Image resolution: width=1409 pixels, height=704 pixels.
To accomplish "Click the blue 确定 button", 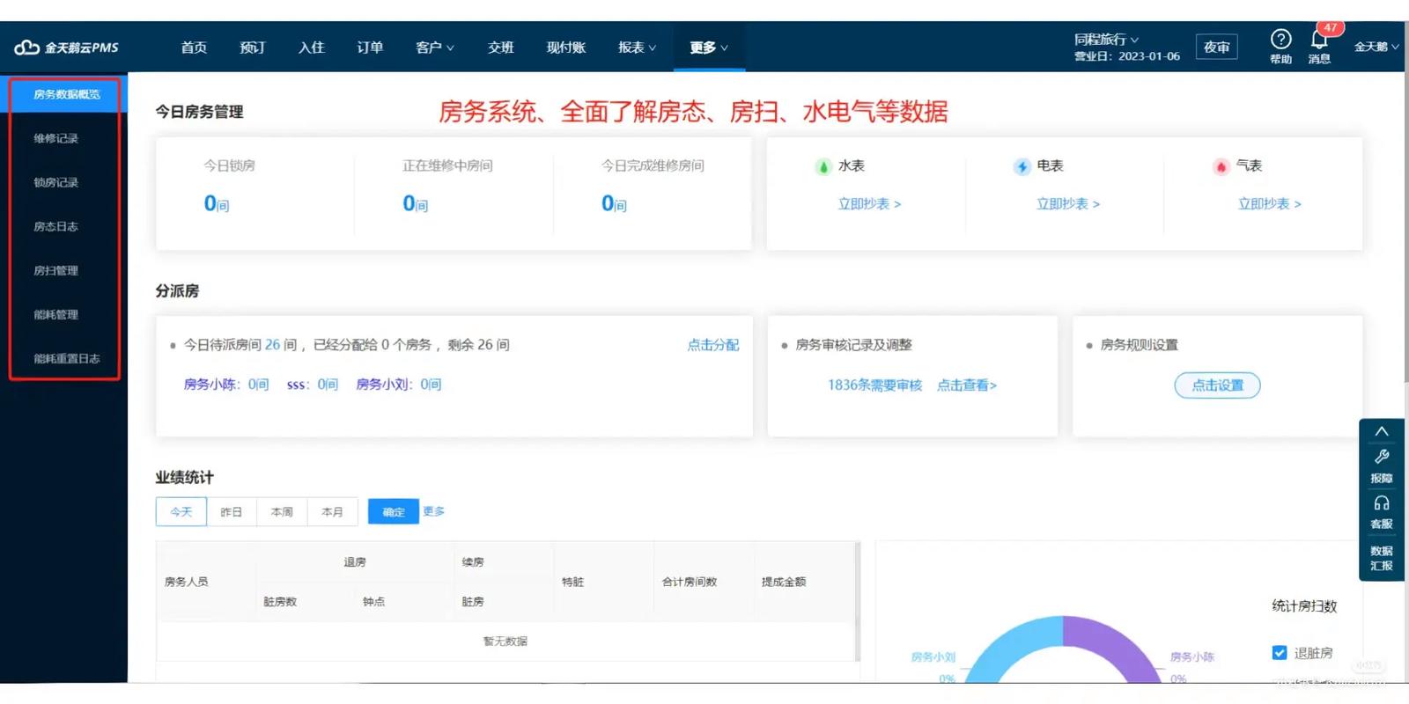I will [394, 511].
